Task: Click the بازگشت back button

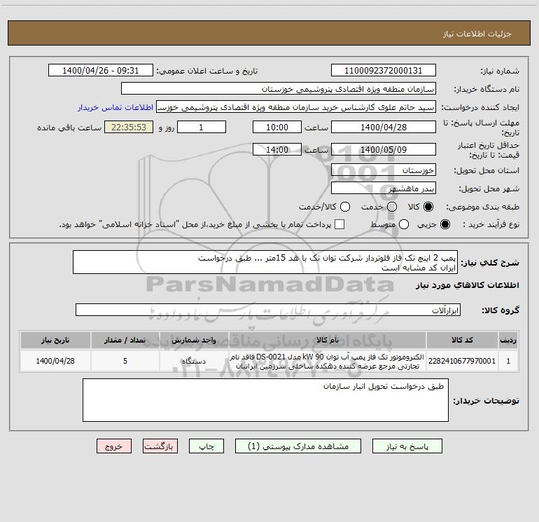Action: (x=160, y=446)
